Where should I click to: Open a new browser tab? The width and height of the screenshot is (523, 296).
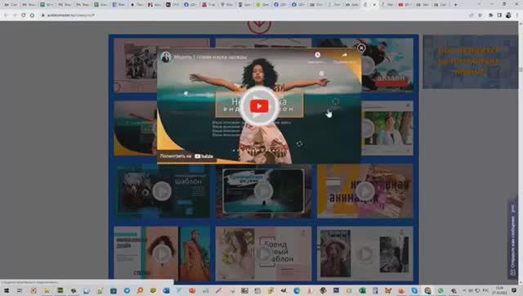455,5
